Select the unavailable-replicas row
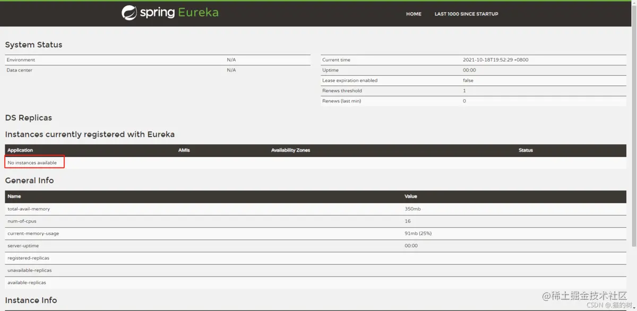637x311 pixels. pyautogui.click(x=315, y=270)
